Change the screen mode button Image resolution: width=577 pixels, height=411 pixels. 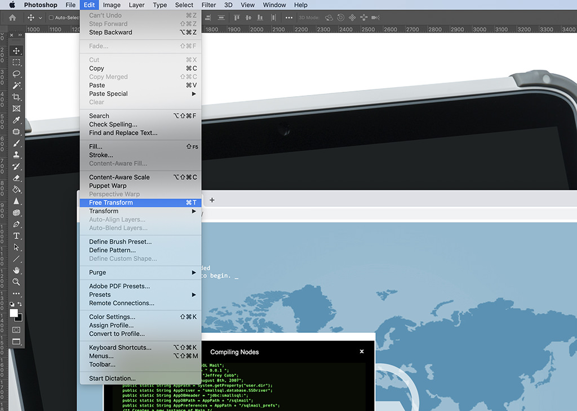coord(16,342)
